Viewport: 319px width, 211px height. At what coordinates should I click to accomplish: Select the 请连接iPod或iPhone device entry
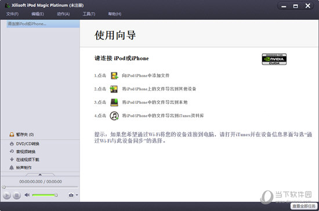[x=43, y=24]
